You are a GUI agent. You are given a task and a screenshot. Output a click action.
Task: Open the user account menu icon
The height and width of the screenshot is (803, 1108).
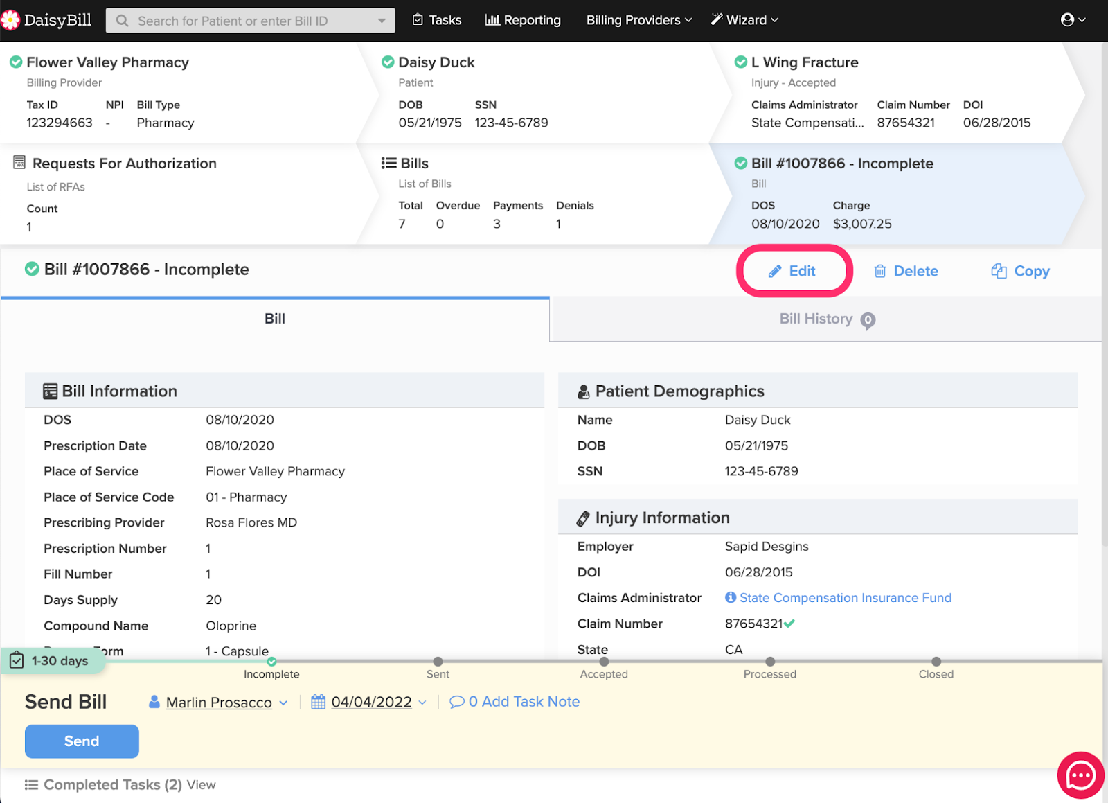pyautogui.click(x=1073, y=20)
